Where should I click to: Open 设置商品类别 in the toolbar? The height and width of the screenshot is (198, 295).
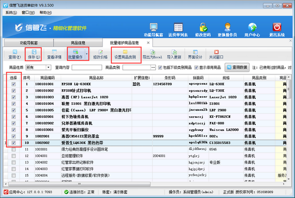pyautogui.click(x=125, y=54)
